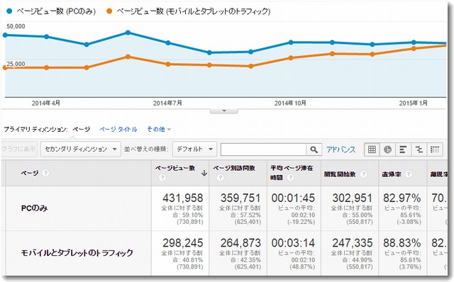Viewport: 454px width, 282px height.
Task: Click the モバイルとタブレットのトラフィック row label
Action: click(77, 253)
